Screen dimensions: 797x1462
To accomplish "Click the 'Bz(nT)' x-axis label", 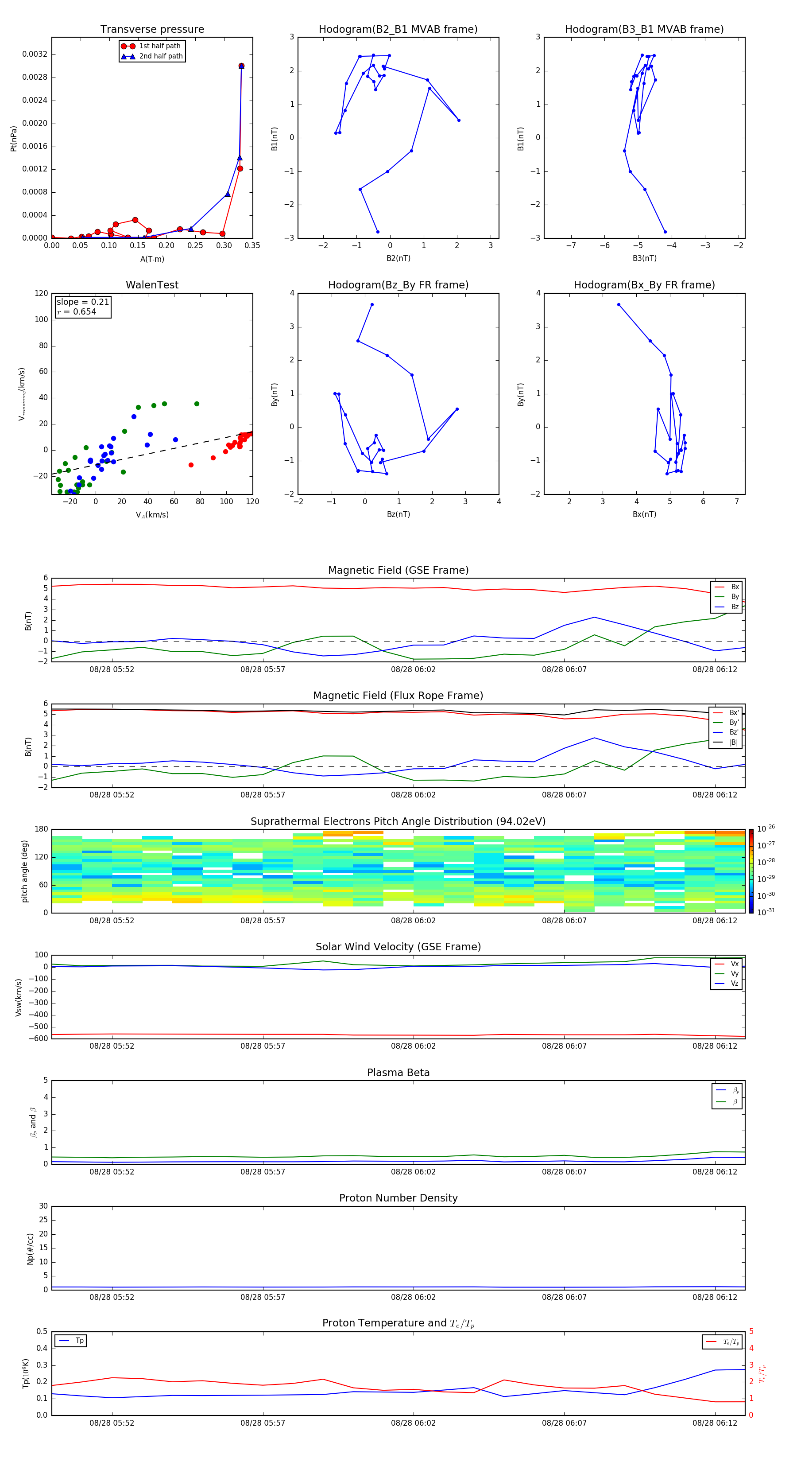I will click(x=398, y=514).
